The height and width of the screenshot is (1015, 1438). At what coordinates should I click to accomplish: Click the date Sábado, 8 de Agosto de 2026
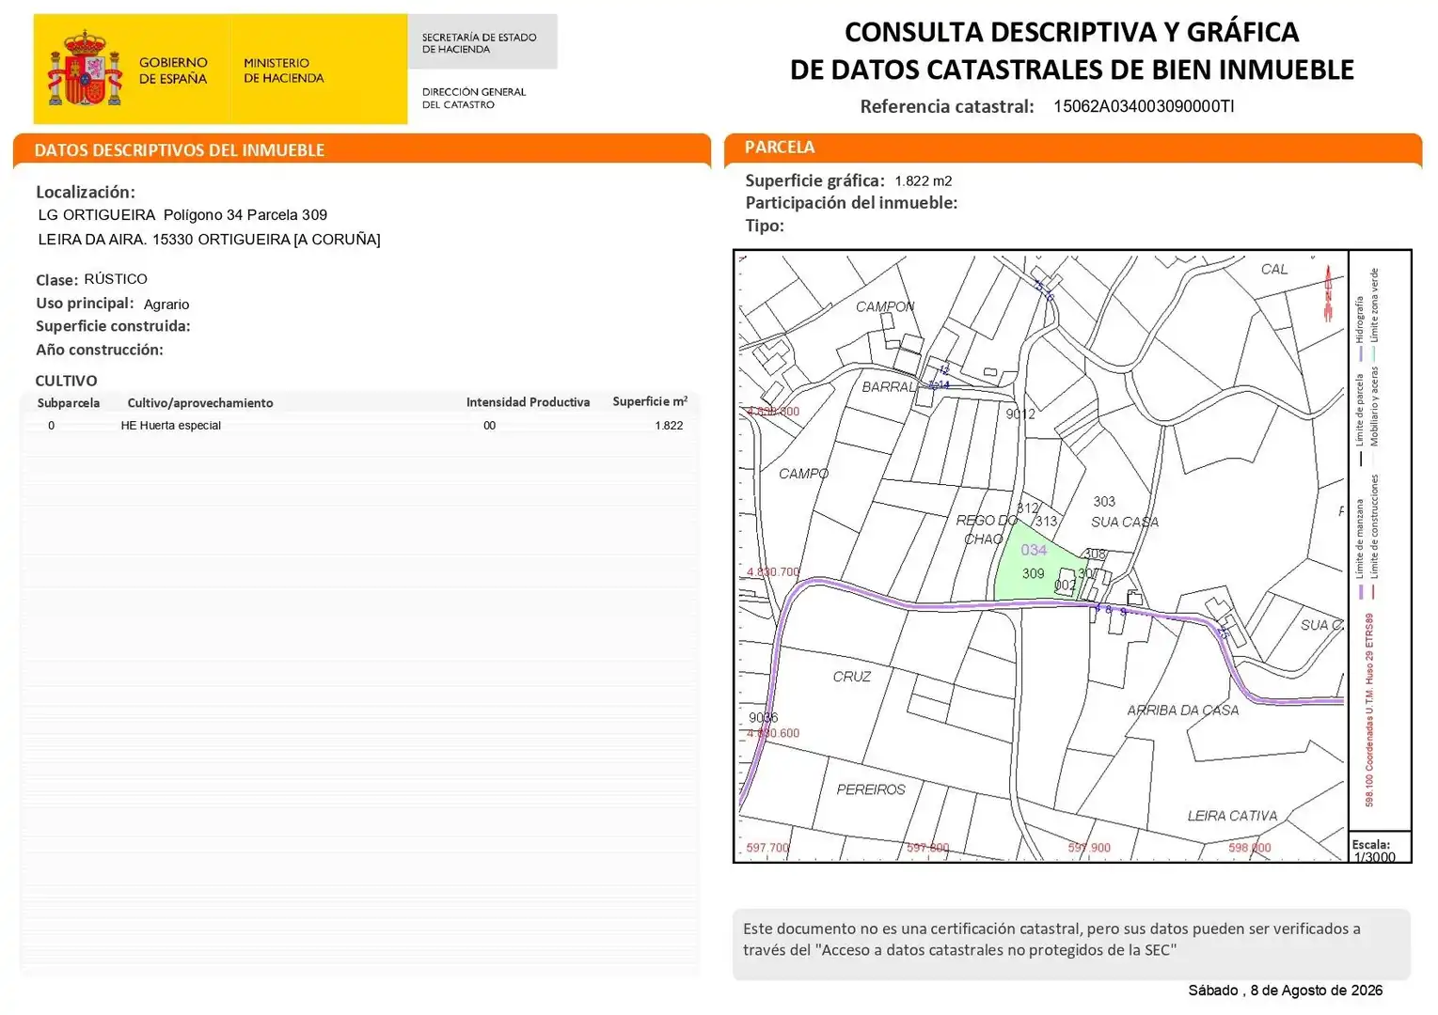[x=1285, y=991]
